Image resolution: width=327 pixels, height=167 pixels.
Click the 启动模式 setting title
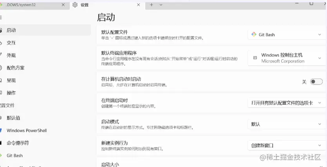pyautogui.click(x=110, y=122)
